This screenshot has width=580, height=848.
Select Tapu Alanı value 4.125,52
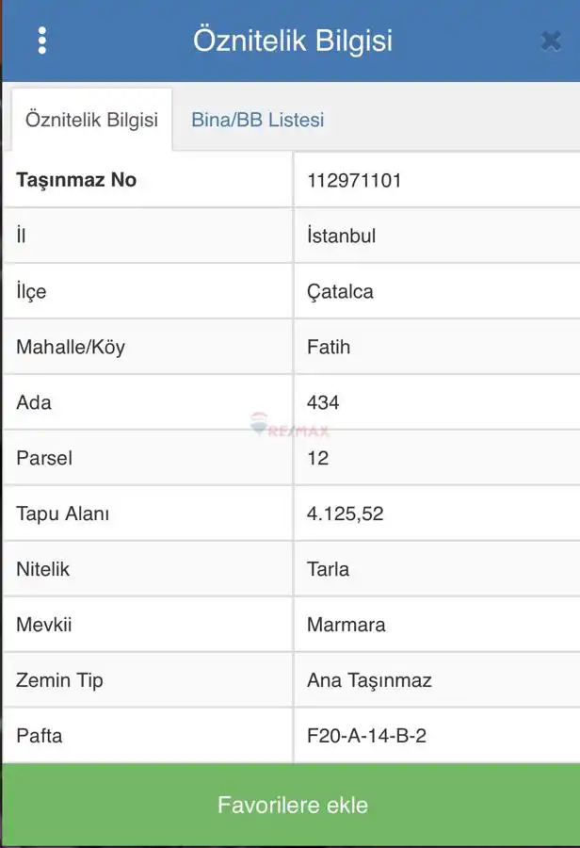point(345,514)
